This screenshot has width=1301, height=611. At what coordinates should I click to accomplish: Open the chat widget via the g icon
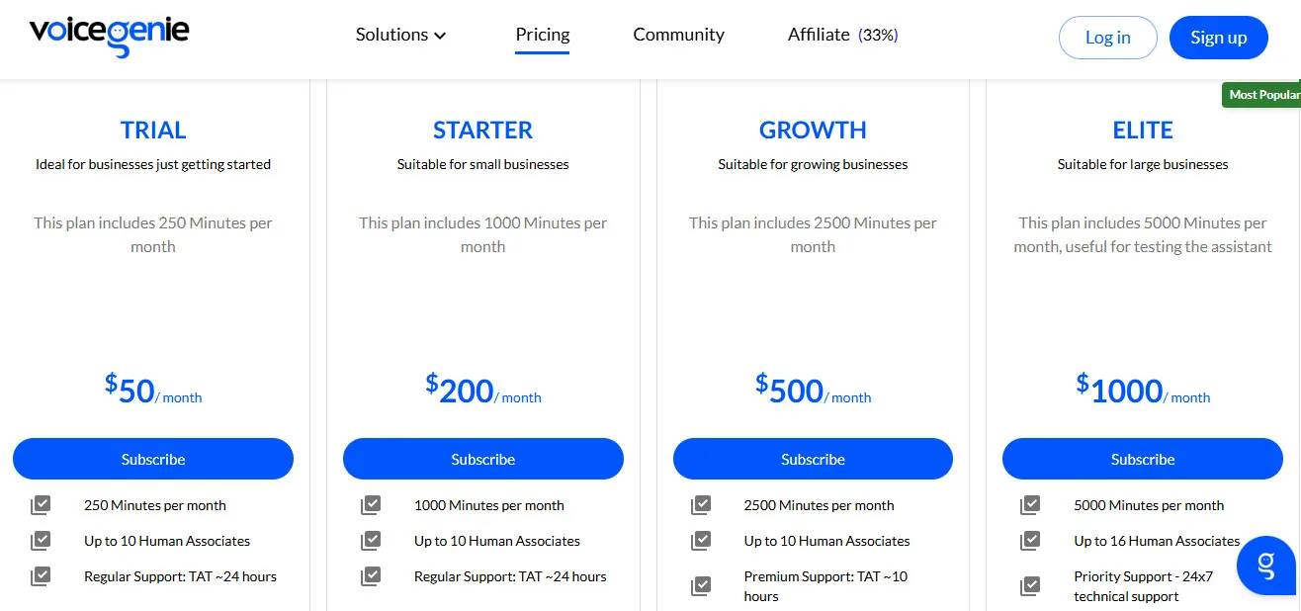(1266, 566)
